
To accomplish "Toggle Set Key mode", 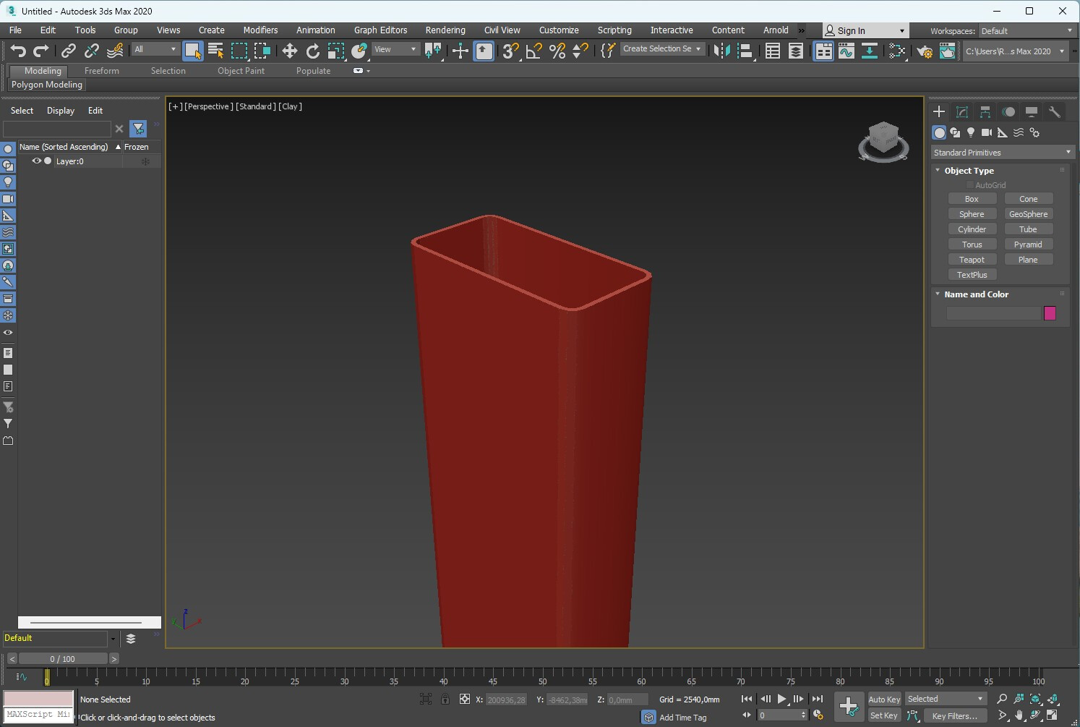I will [884, 715].
